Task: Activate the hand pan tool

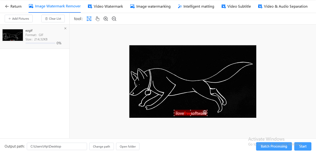Action: pyautogui.click(x=97, y=19)
